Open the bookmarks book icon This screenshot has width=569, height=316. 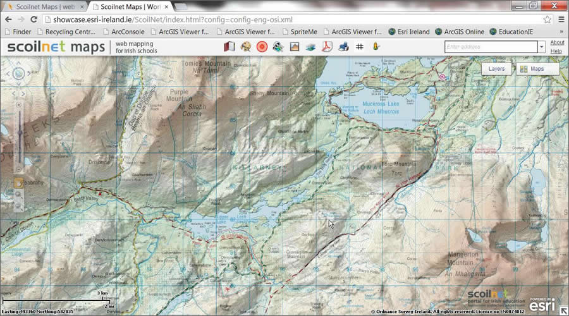229,47
